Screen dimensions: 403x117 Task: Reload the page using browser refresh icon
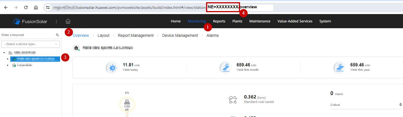[x=26, y=7]
